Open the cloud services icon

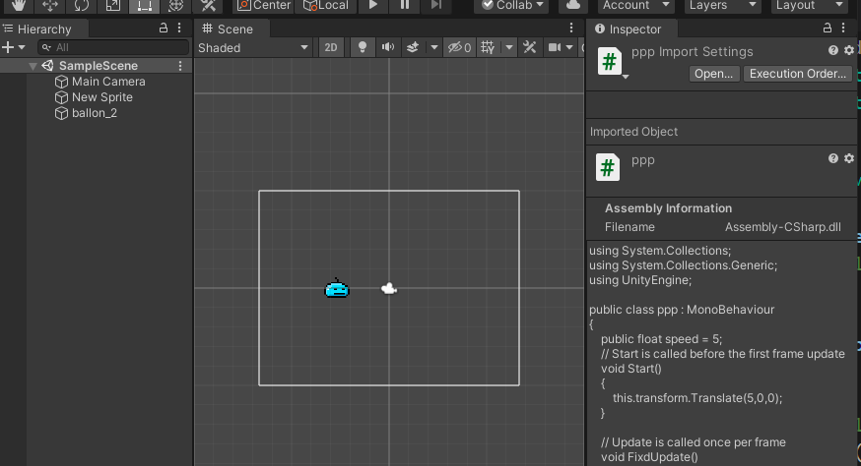(571, 5)
